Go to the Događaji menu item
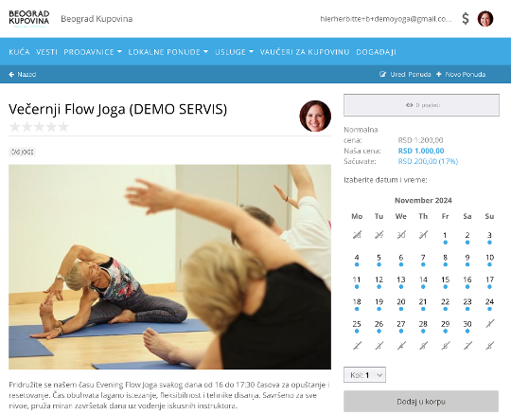The image size is (511, 415). (x=376, y=52)
